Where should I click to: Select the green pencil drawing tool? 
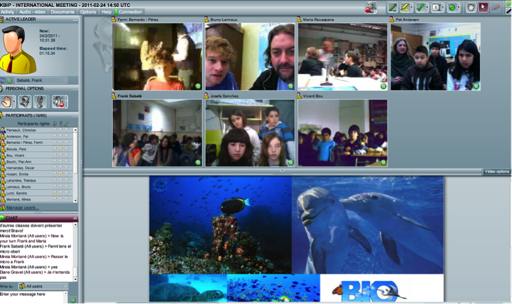pos(393,8)
